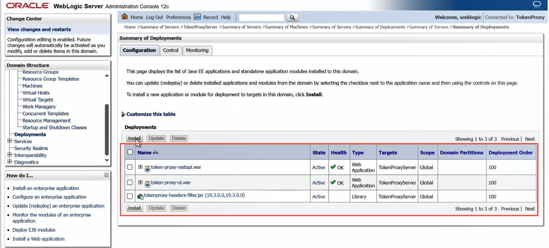Screen dimensions: 549x248
Task: Open Help from the toolbar
Action: click(x=226, y=17)
